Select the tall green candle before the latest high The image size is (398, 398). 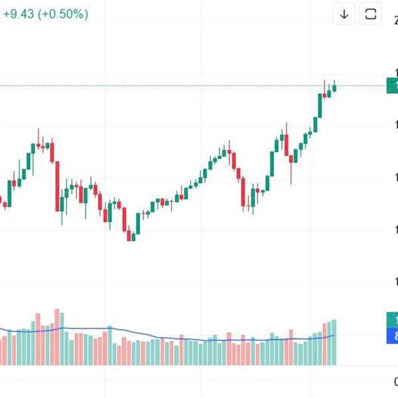(x=318, y=107)
